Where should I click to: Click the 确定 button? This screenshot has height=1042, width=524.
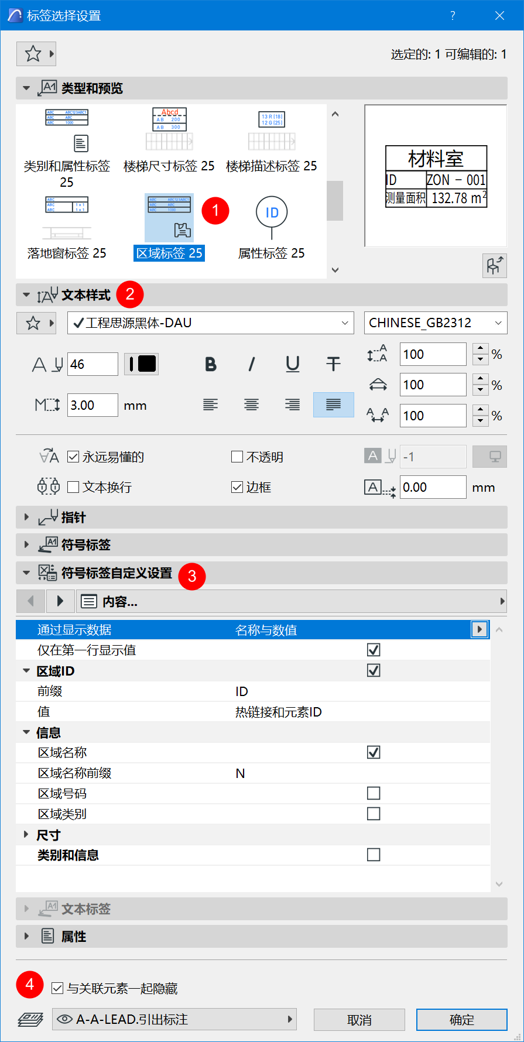461,1019
